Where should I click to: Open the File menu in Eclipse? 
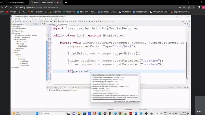[x=12, y=19]
